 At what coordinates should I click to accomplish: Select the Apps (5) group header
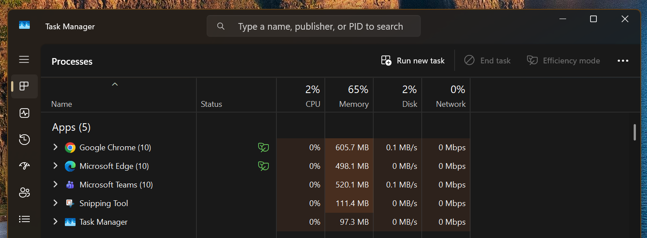click(x=71, y=128)
